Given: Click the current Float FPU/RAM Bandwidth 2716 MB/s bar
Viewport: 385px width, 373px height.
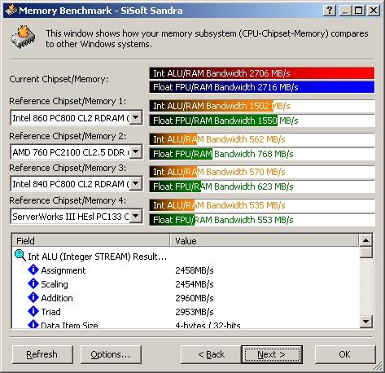Looking at the screenshot, I should tap(262, 87).
